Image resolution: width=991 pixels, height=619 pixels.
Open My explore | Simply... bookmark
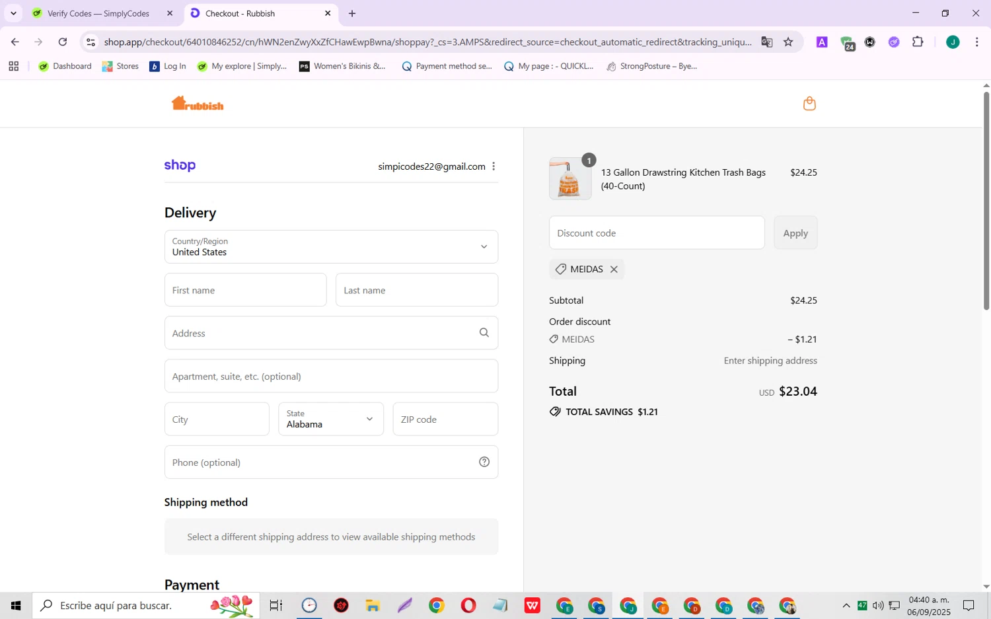point(242,66)
